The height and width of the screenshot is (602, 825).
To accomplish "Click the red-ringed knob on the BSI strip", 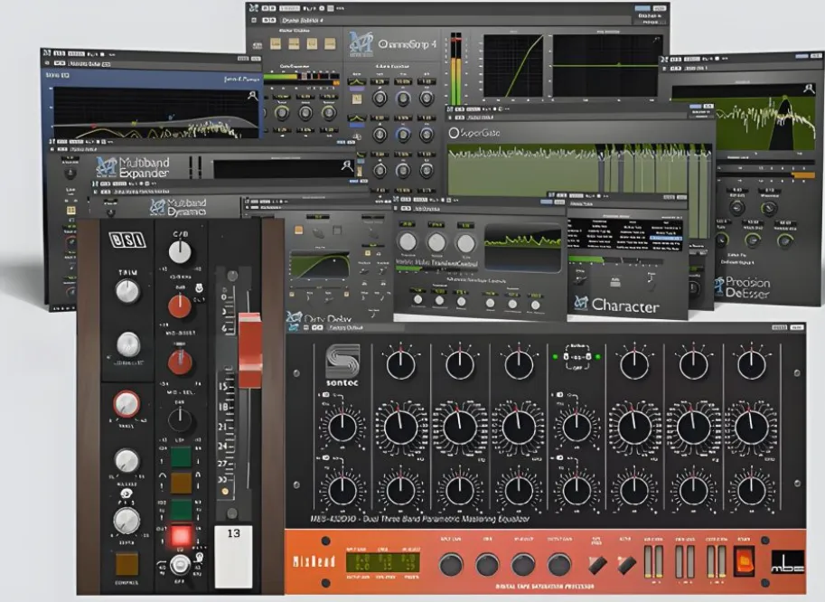I will coord(127,404).
